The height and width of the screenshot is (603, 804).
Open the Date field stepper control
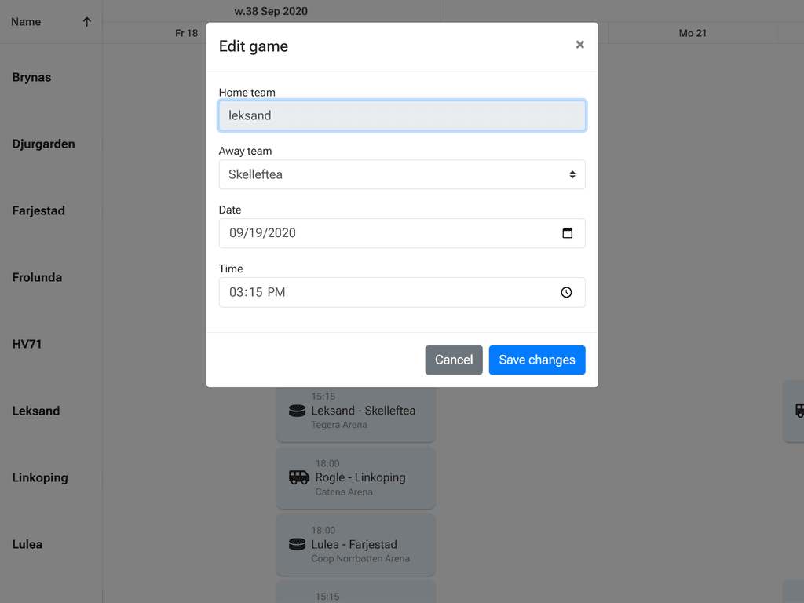pyautogui.click(x=567, y=233)
